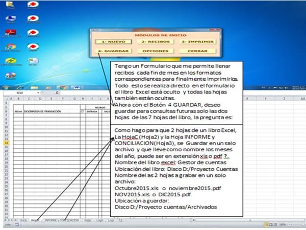
Task: Click the RECIBOS header cell
Action: [100, 107]
